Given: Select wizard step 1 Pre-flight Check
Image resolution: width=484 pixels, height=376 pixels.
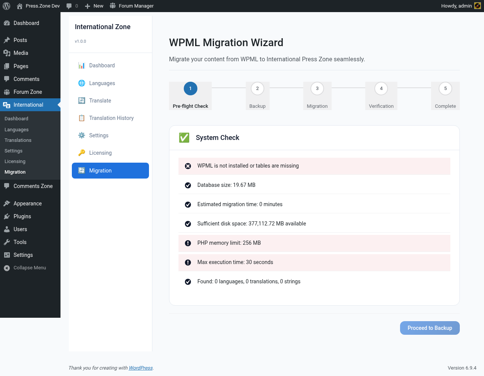Looking at the screenshot, I should pyautogui.click(x=191, y=96).
